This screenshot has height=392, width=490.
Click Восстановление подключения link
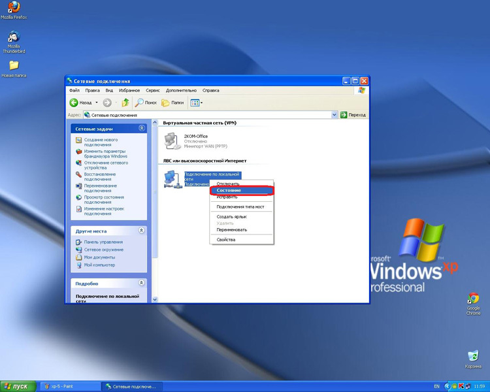click(x=100, y=176)
